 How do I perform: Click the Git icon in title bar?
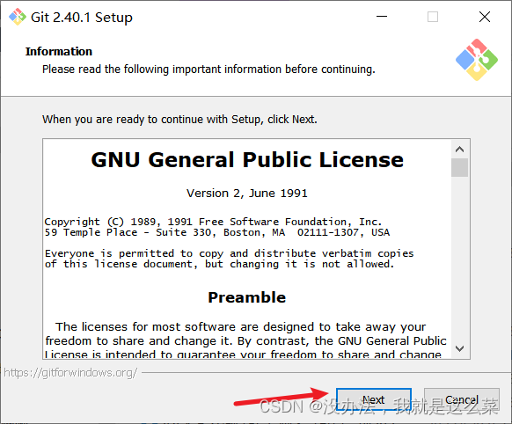click(x=18, y=17)
